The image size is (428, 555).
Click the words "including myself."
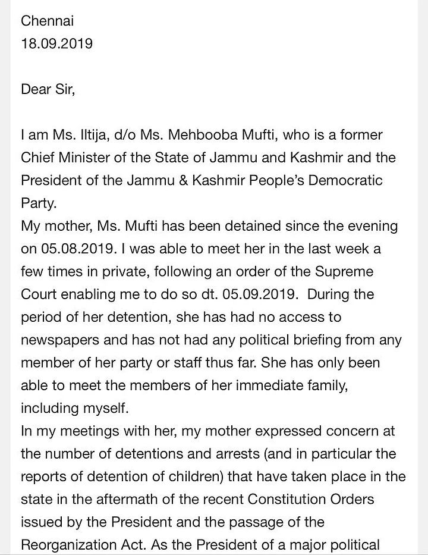73,408
